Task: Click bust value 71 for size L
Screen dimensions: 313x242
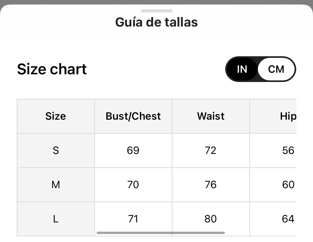Action: click(x=133, y=219)
